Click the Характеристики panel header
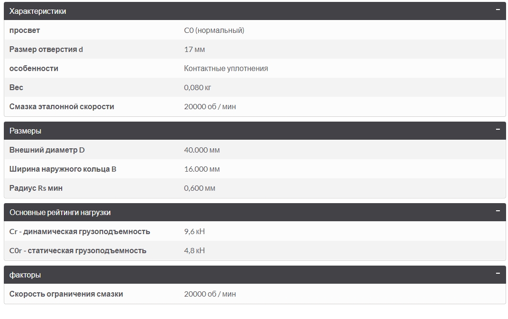 coord(254,11)
